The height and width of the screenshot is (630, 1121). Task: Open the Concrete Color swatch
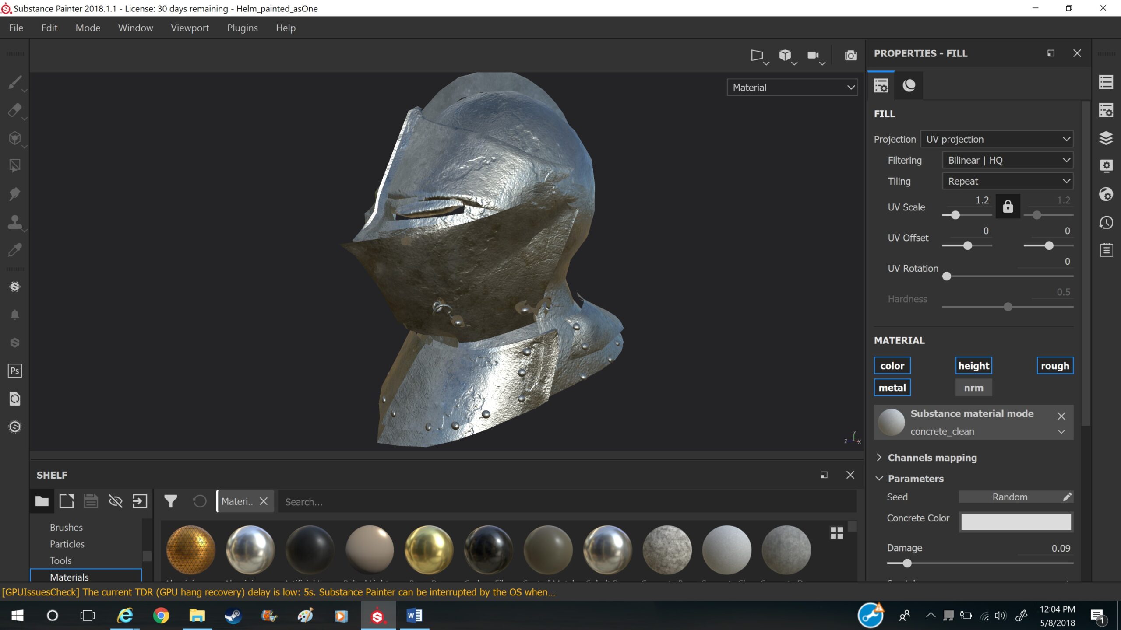pos(1016,521)
